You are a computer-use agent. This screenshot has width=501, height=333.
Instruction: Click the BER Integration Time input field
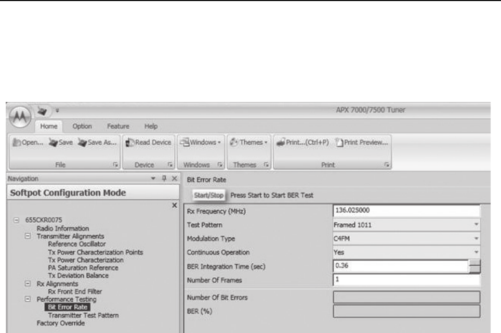pyautogui.click(x=401, y=266)
